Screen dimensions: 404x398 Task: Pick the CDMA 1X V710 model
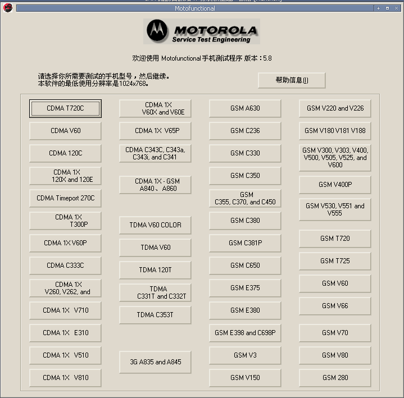pyautogui.click(x=65, y=310)
